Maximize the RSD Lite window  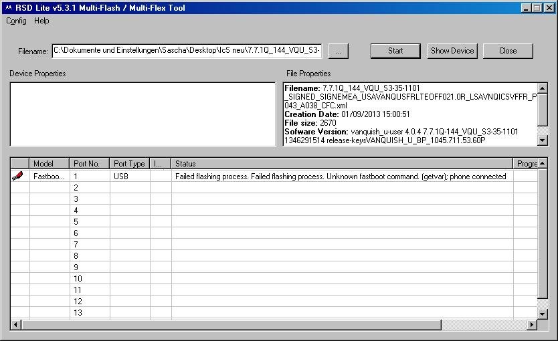tap(537, 8)
